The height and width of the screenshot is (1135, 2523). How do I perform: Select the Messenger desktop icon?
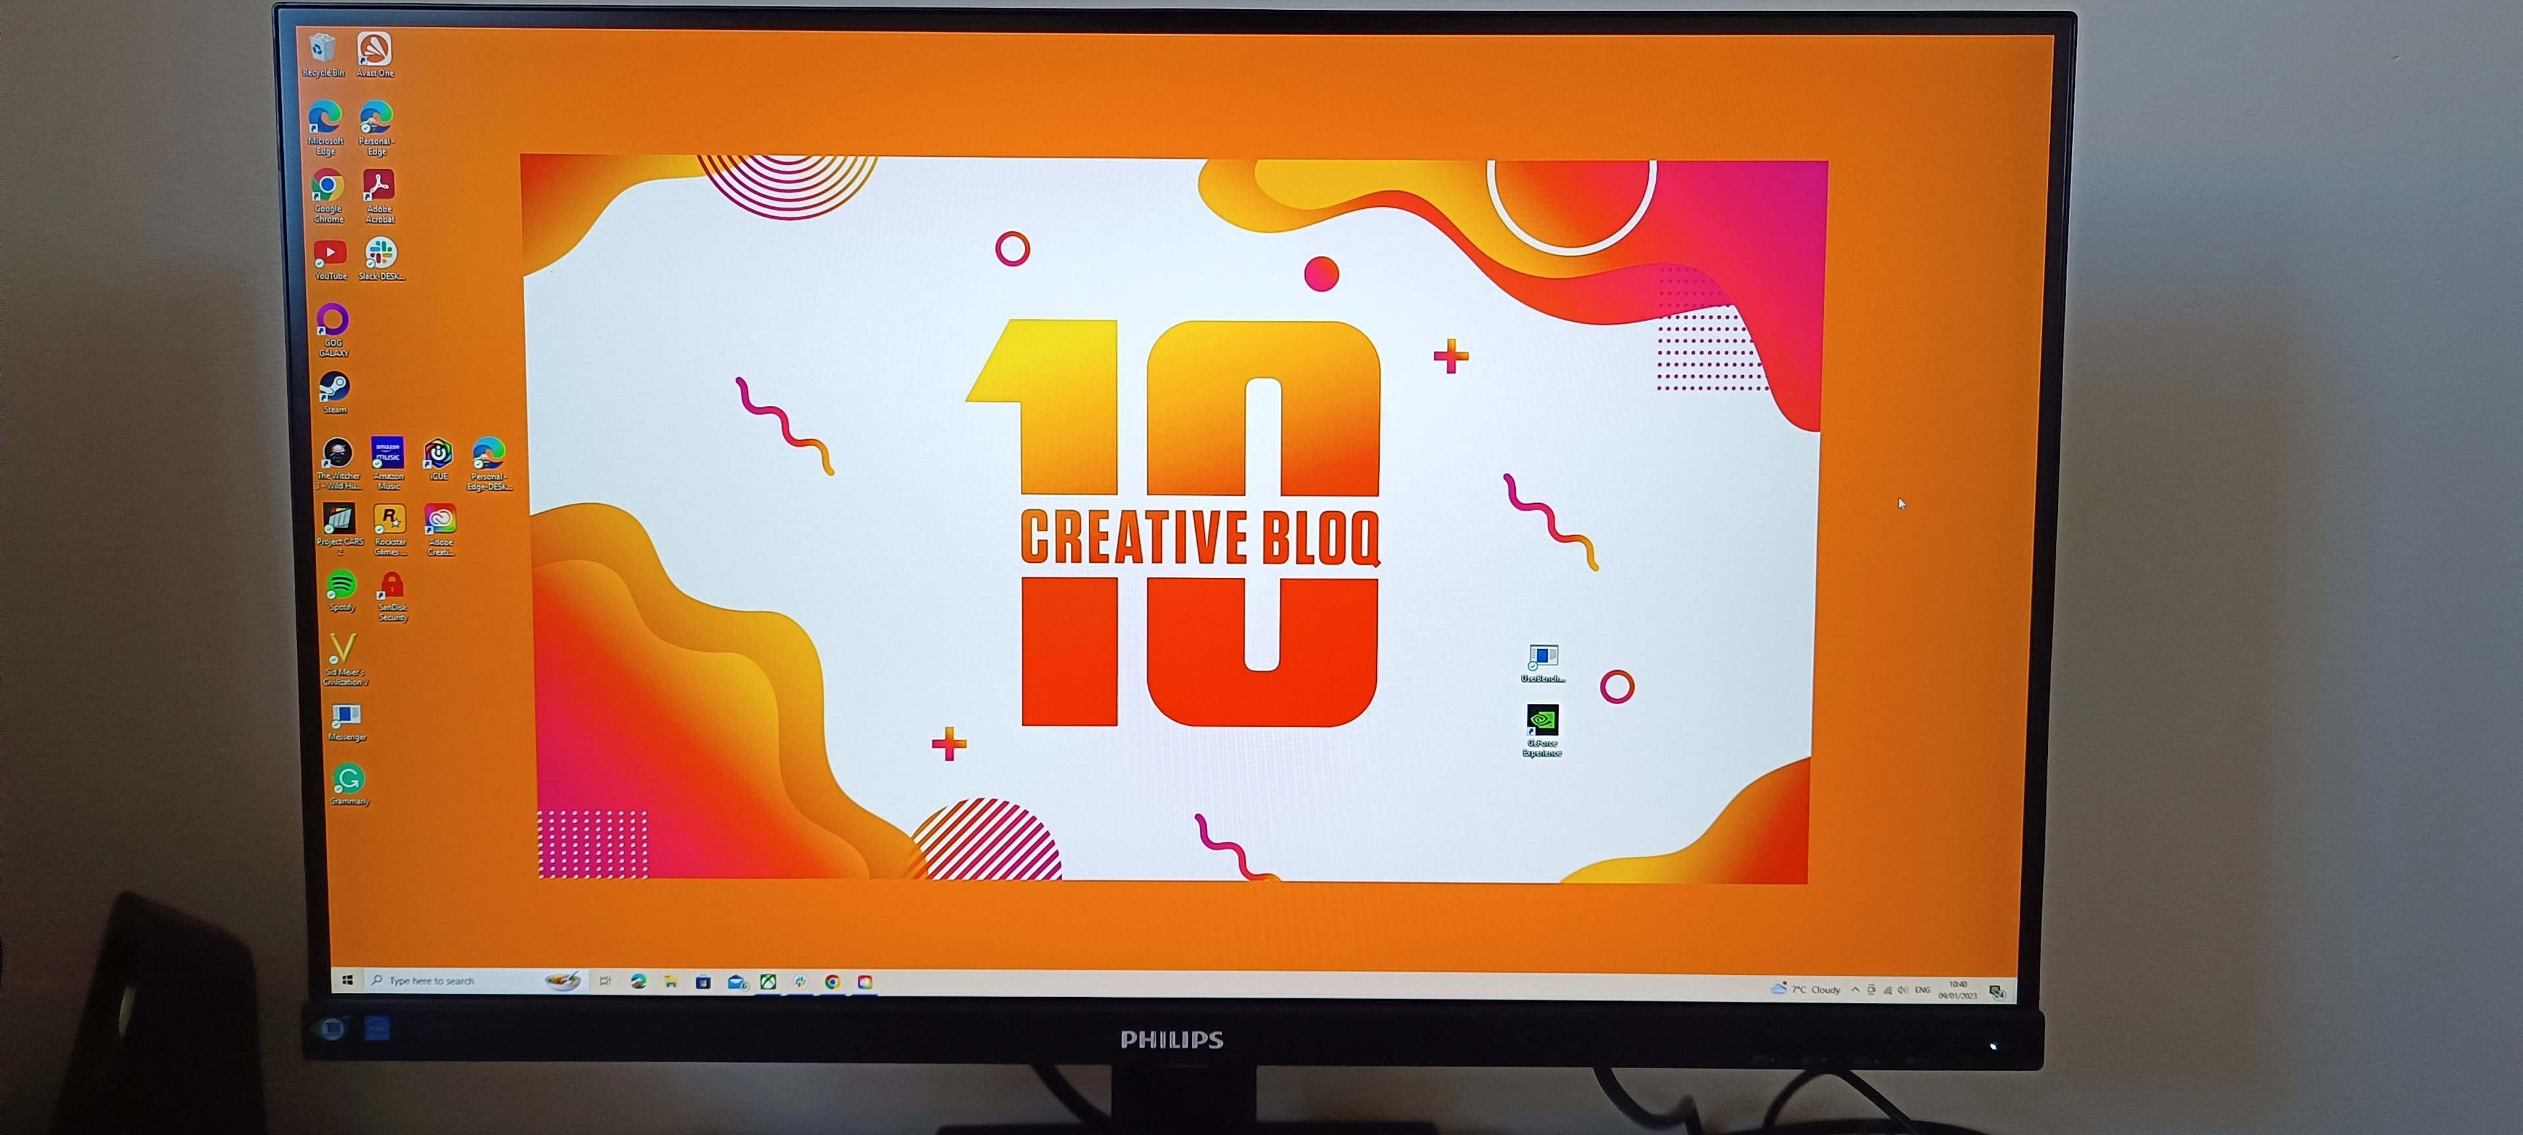[x=347, y=723]
